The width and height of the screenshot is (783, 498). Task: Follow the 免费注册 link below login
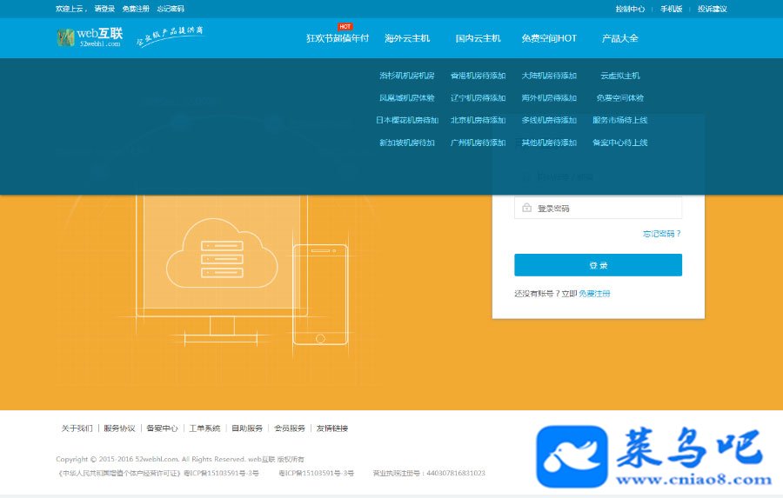point(594,294)
